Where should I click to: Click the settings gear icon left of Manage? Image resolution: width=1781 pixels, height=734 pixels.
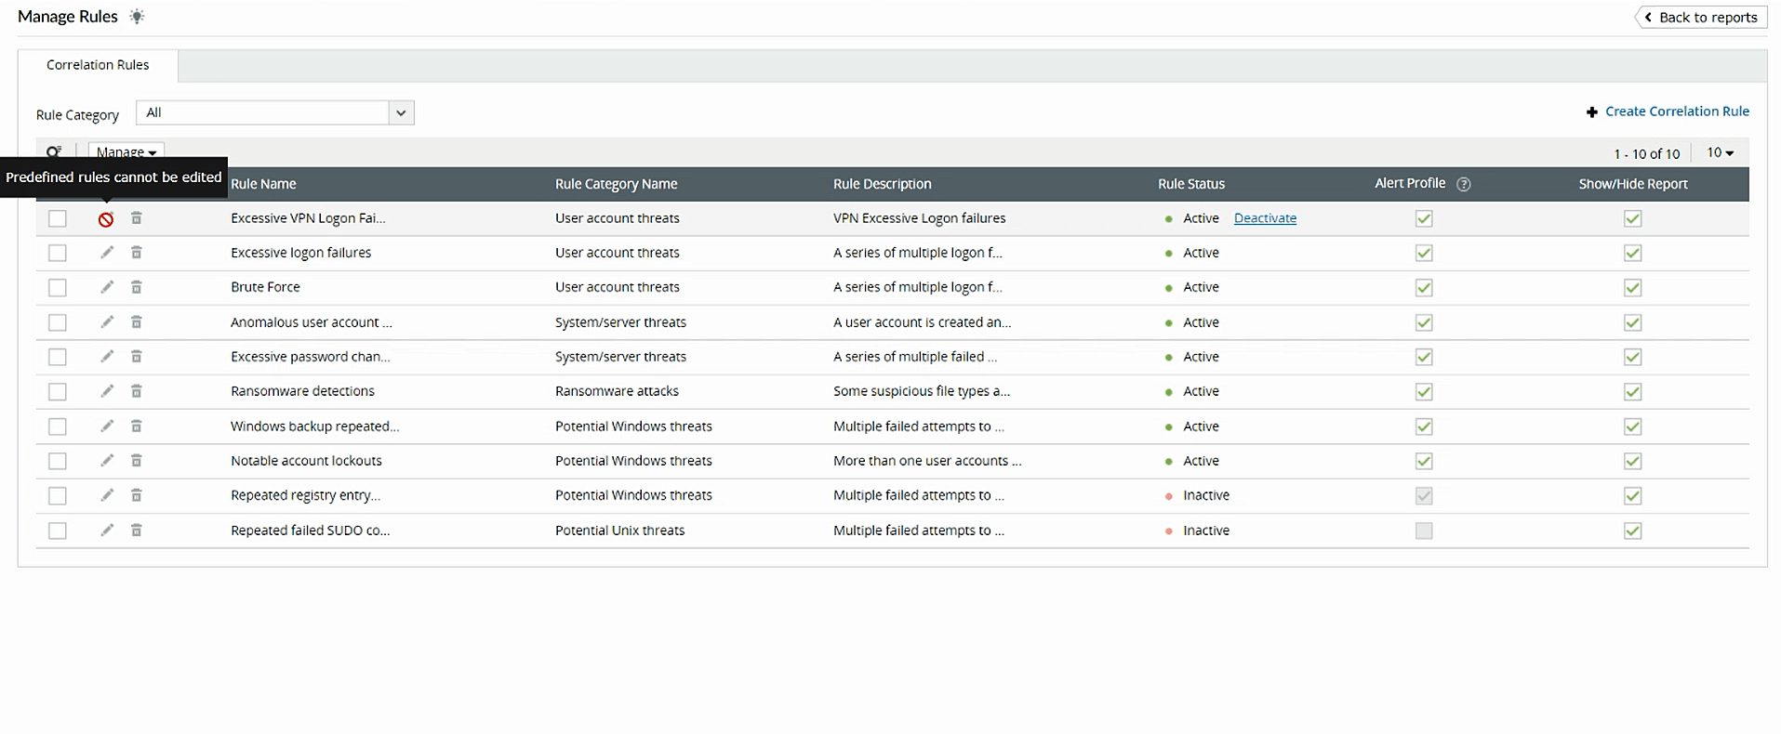click(54, 151)
